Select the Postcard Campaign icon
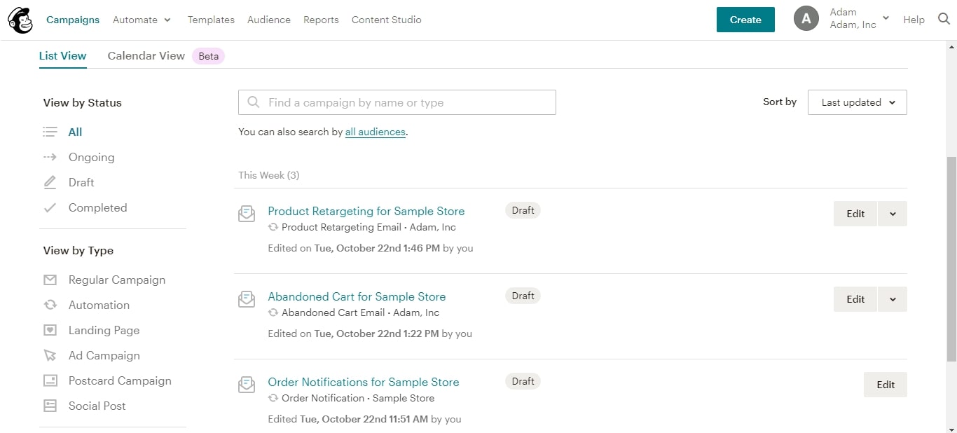The height and width of the screenshot is (433, 957). coord(50,380)
